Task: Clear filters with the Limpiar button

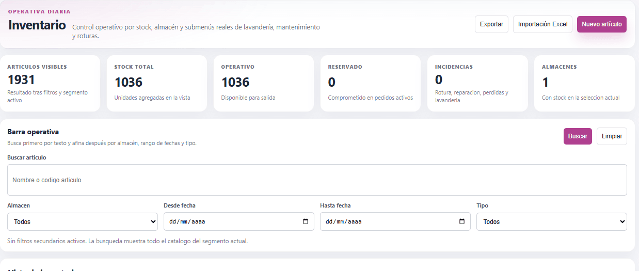Action: [x=612, y=136]
